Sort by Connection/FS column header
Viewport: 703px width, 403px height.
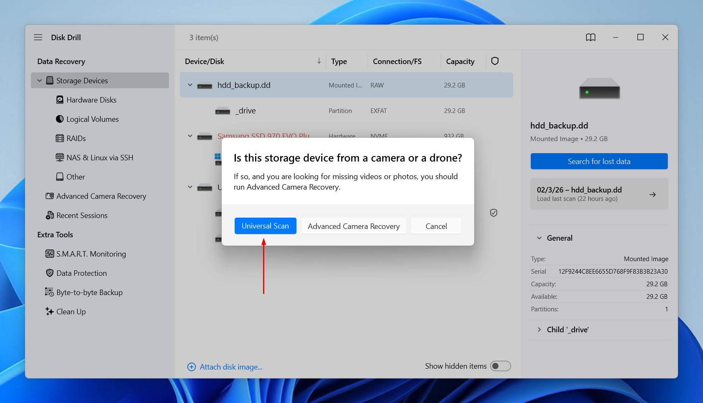point(397,61)
